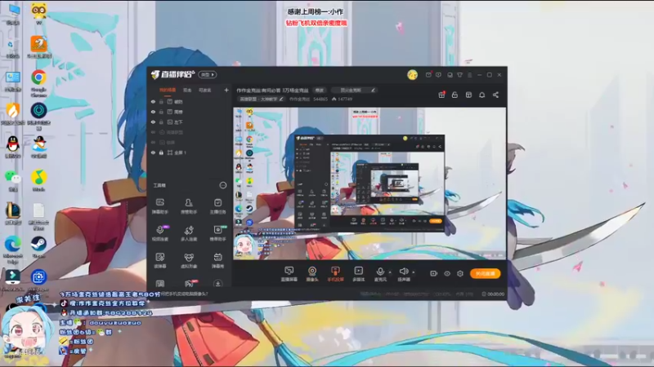Toggle visibility eye of the 左下 source
Image resolution: width=654 pixels, height=367 pixels.
click(153, 122)
